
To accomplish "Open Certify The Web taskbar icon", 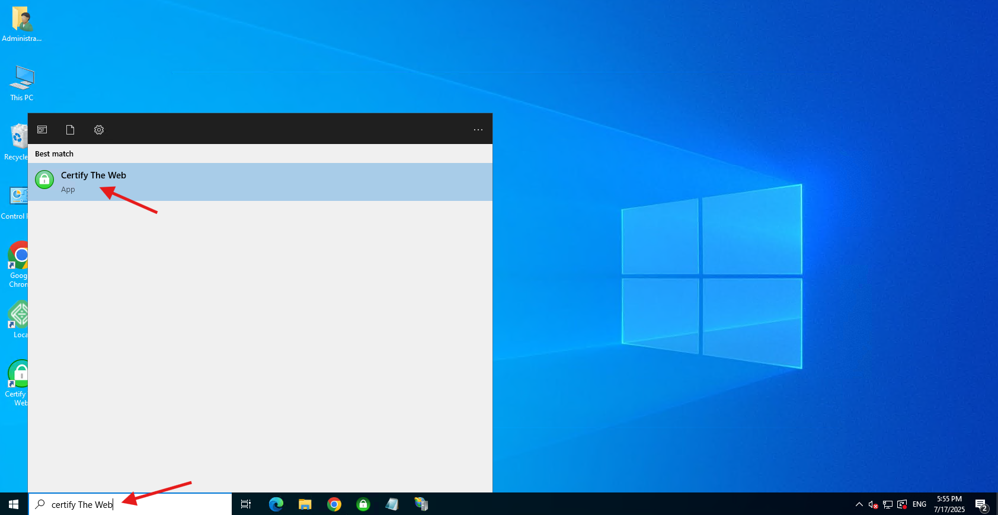I will click(363, 504).
